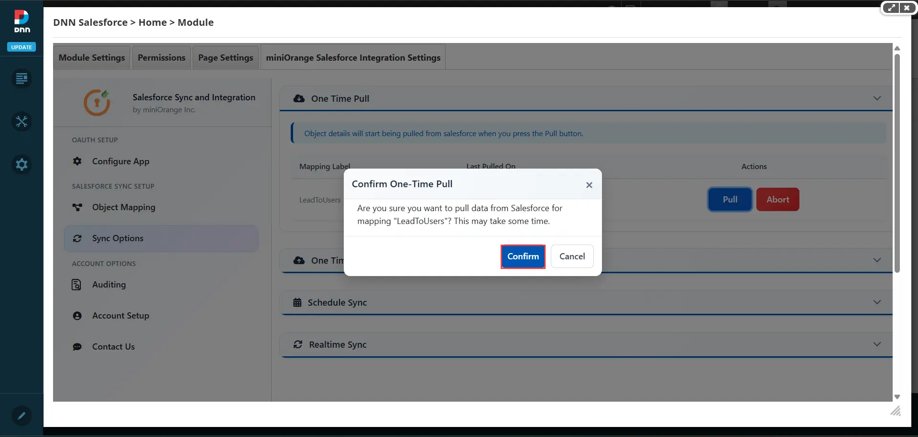918x437 pixels.
Task: Click the Actions column header
Action: point(754,166)
